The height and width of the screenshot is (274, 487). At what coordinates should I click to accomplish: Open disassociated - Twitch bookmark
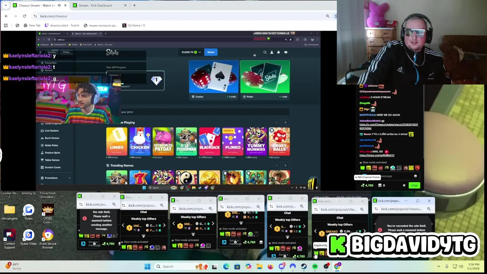pos(62,25)
